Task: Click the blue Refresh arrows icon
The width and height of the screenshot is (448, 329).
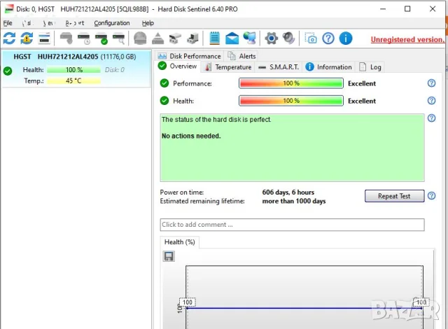Action: (x=9, y=38)
